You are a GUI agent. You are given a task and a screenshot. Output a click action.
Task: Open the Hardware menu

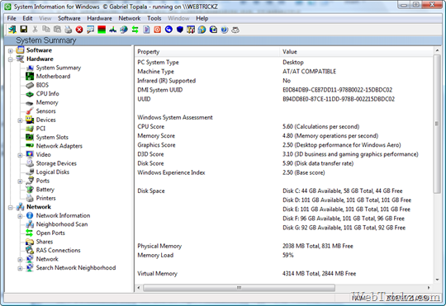click(99, 18)
